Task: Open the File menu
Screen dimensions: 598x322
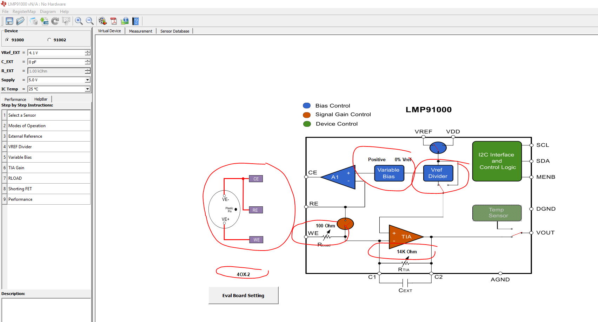Action: coord(5,12)
